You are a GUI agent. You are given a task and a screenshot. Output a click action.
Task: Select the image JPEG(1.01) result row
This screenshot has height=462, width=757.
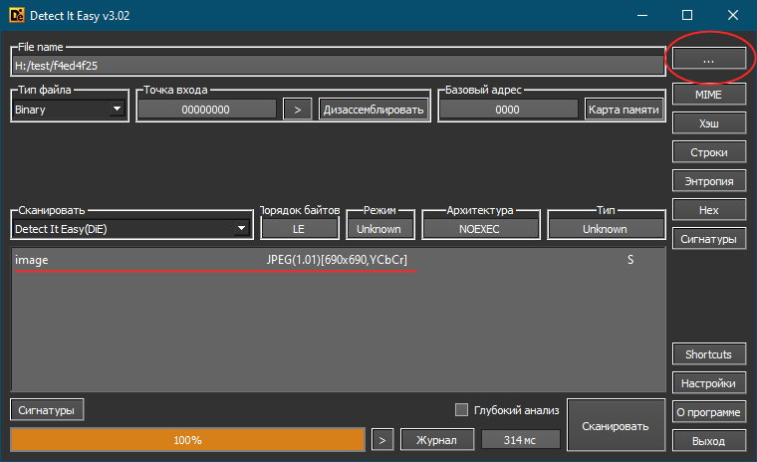338,260
